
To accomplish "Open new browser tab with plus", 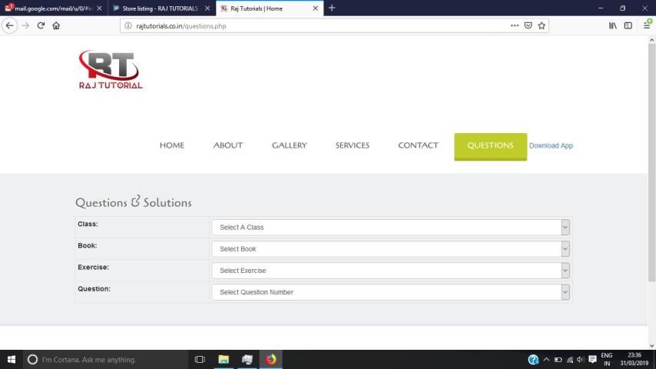I will [x=332, y=8].
